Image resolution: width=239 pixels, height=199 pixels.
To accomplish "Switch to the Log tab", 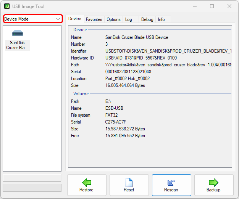I will [131, 19].
